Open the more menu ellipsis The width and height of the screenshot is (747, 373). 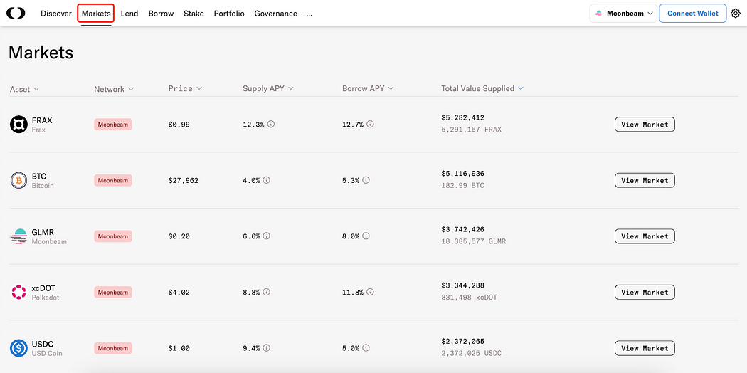tap(309, 14)
